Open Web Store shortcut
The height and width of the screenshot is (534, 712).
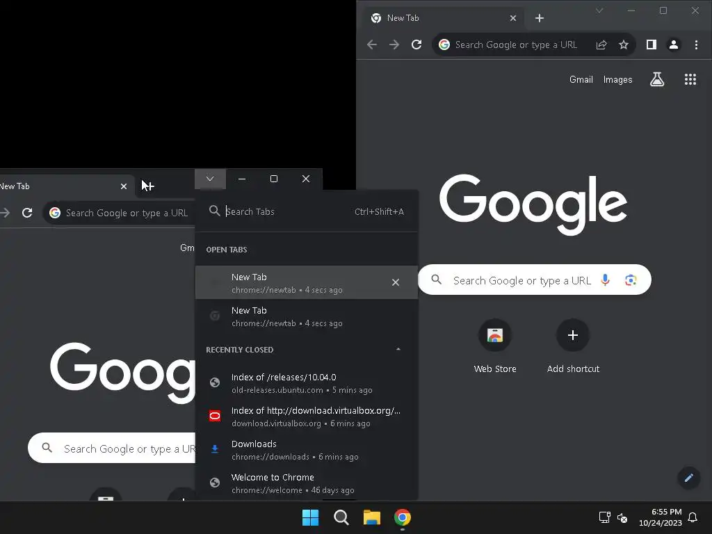tap(495, 346)
